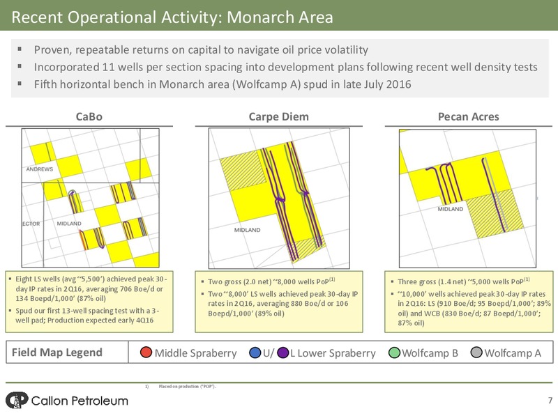This screenshot has width=558, height=418.
Task: Click the 'L Lower Spraberry' legend text
Action: pyautogui.click(x=333, y=353)
